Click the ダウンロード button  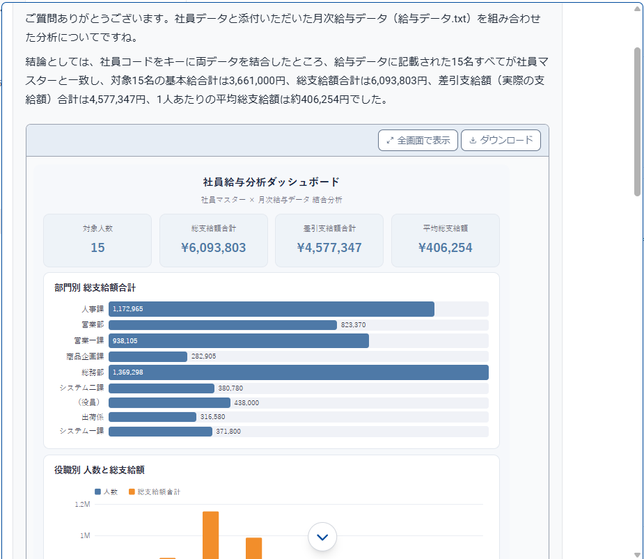(x=501, y=141)
